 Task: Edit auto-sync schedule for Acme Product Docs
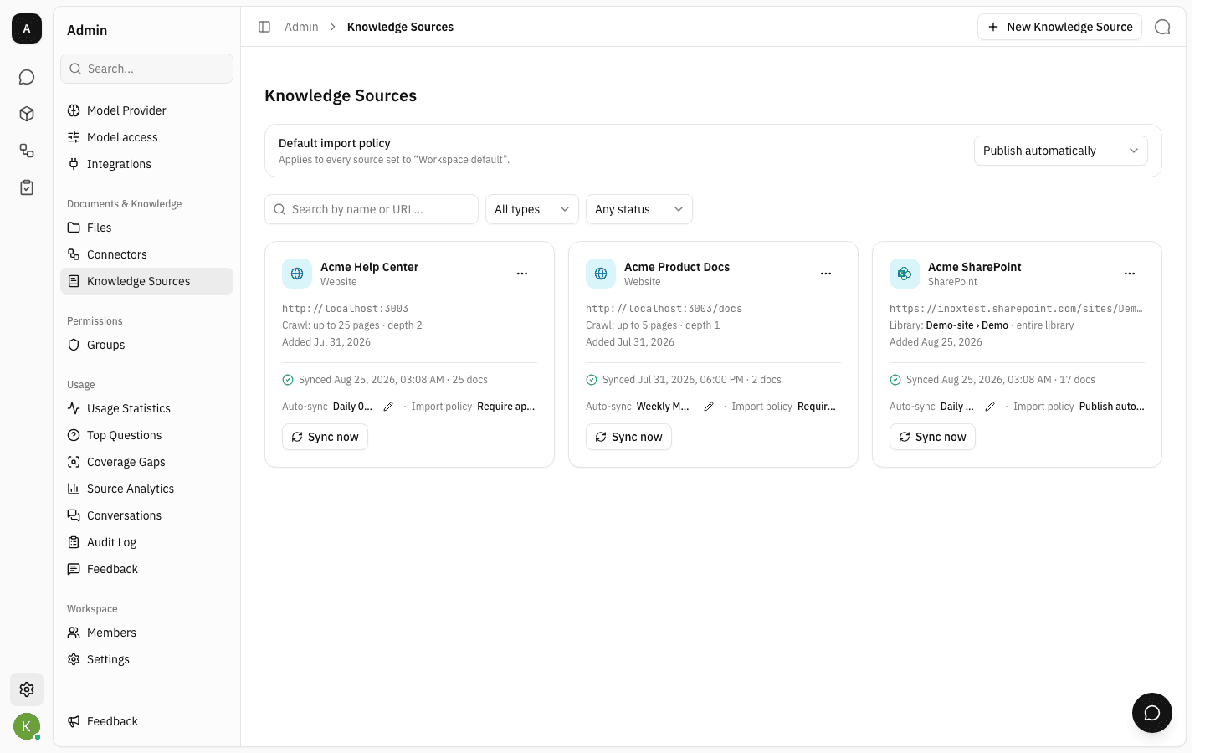709,407
